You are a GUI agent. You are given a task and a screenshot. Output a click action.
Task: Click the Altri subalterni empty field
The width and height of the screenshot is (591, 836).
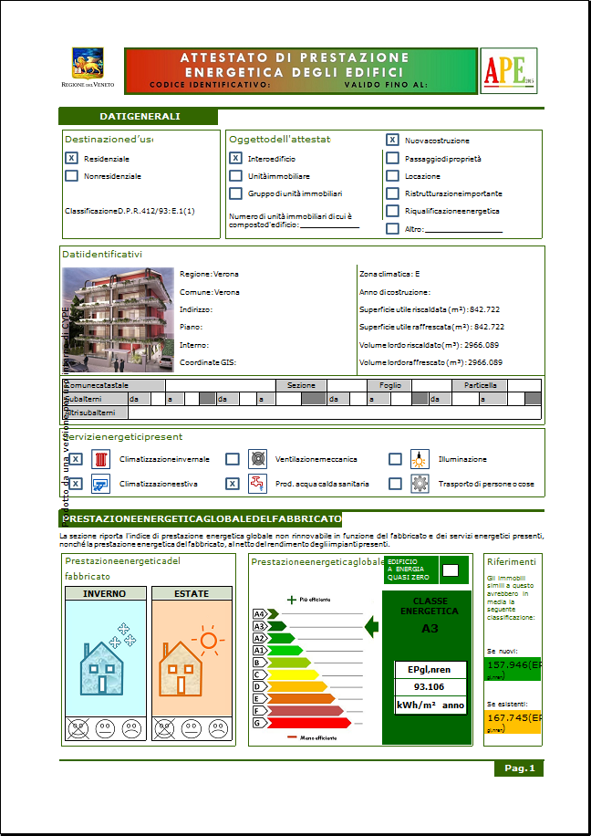point(335,413)
